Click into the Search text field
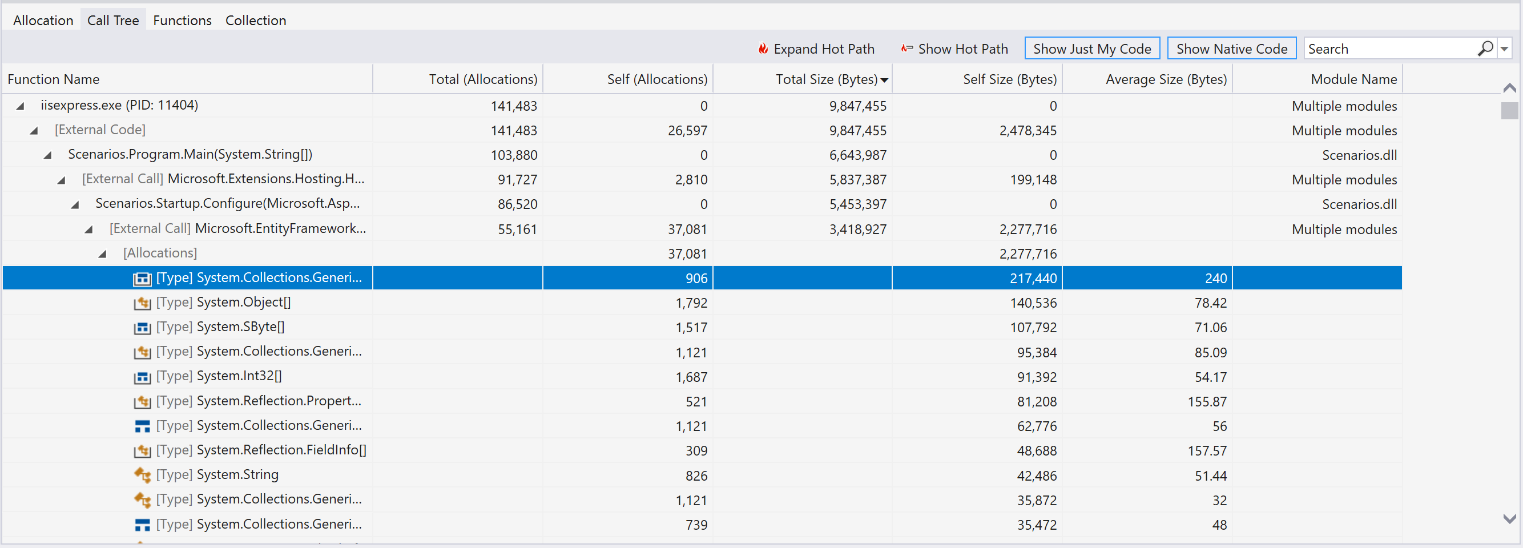The width and height of the screenshot is (1523, 548). pos(1389,49)
